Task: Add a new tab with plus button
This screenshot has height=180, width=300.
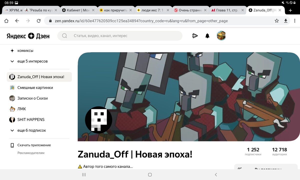Action: (290, 10)
